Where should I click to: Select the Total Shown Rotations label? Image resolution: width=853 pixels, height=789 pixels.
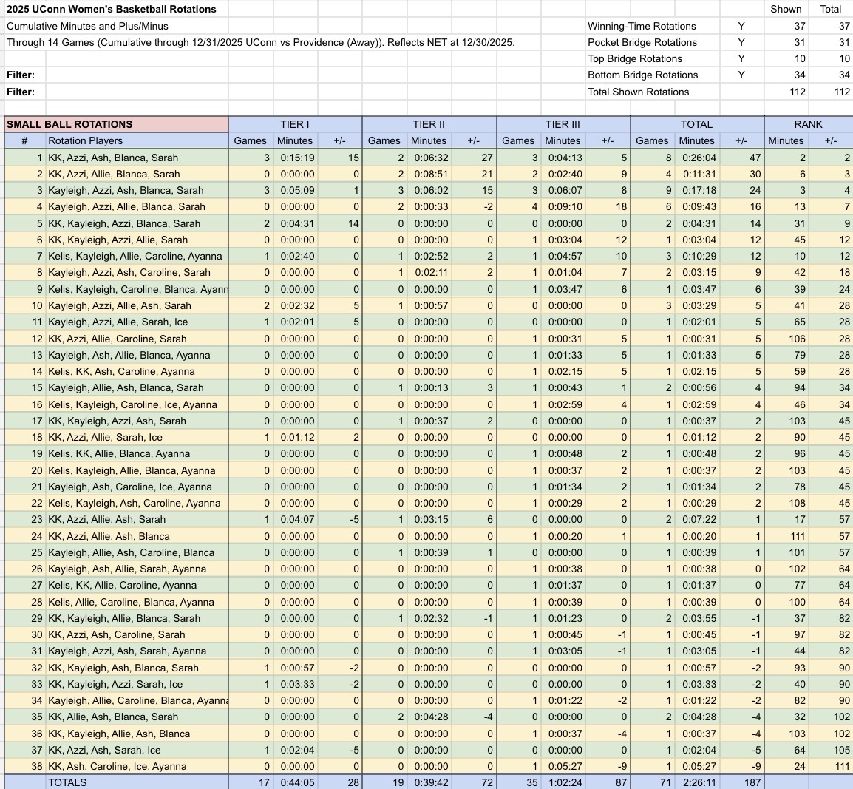pos(639,92)
